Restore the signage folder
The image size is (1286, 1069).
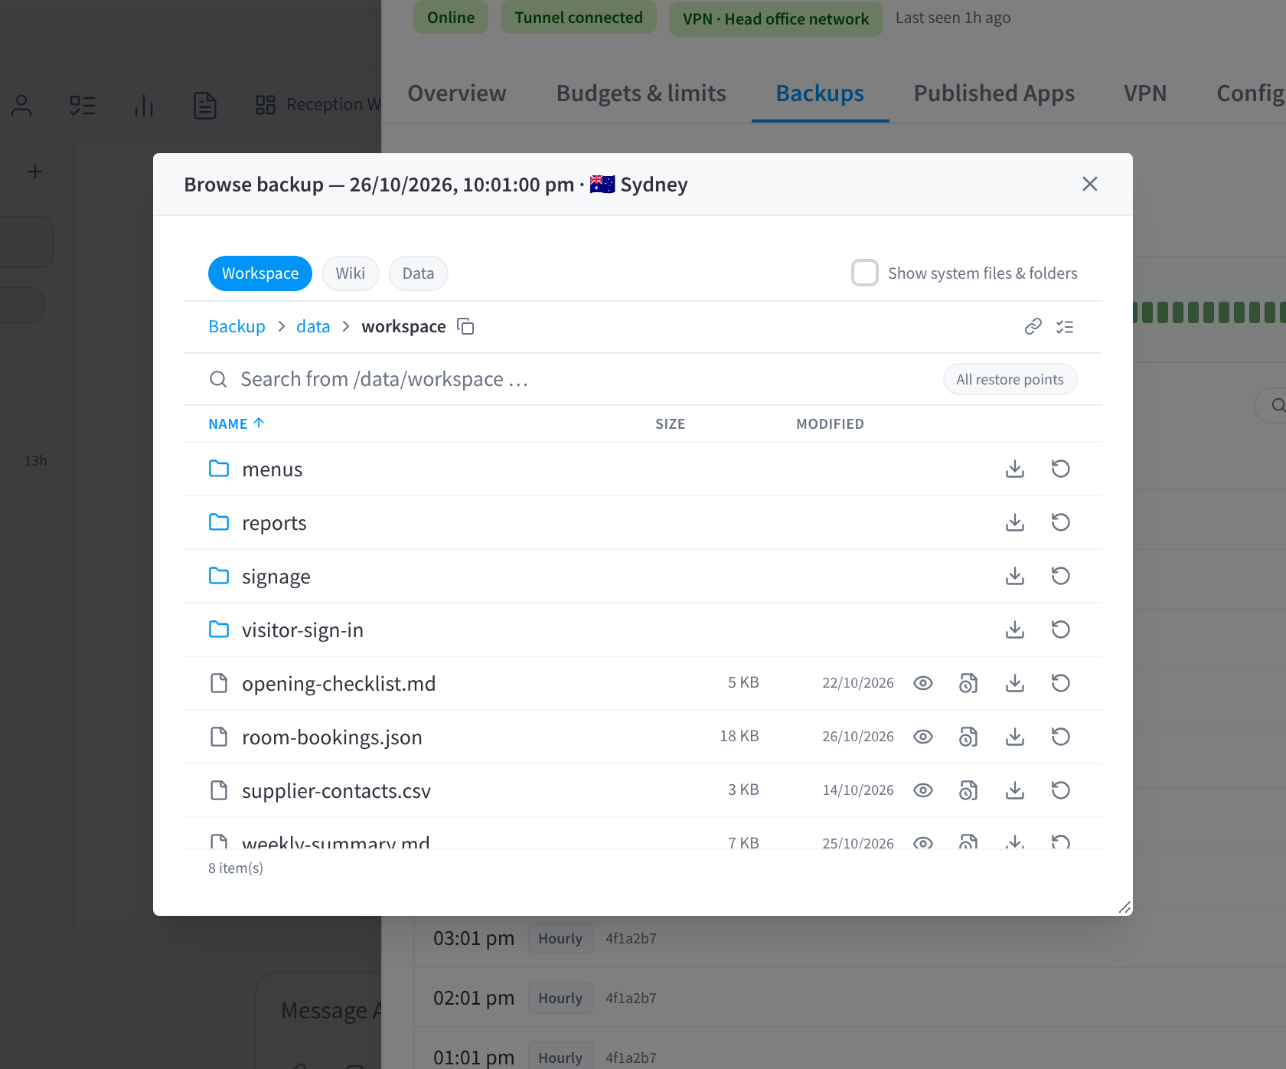coord(1061,576)
